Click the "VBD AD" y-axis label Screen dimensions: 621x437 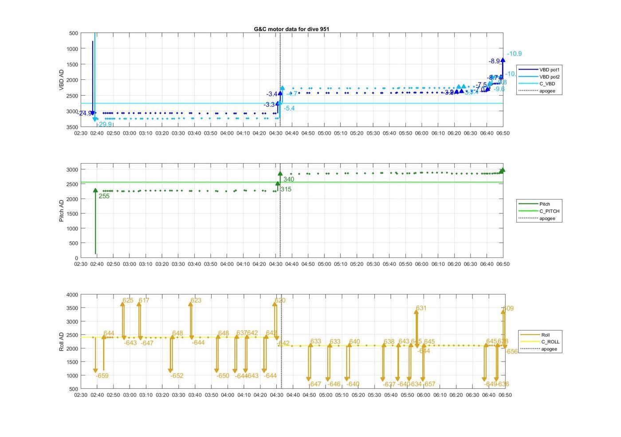point(61,80)
